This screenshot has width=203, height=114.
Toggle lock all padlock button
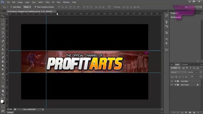pyautogui.click(x=186, y=77)
